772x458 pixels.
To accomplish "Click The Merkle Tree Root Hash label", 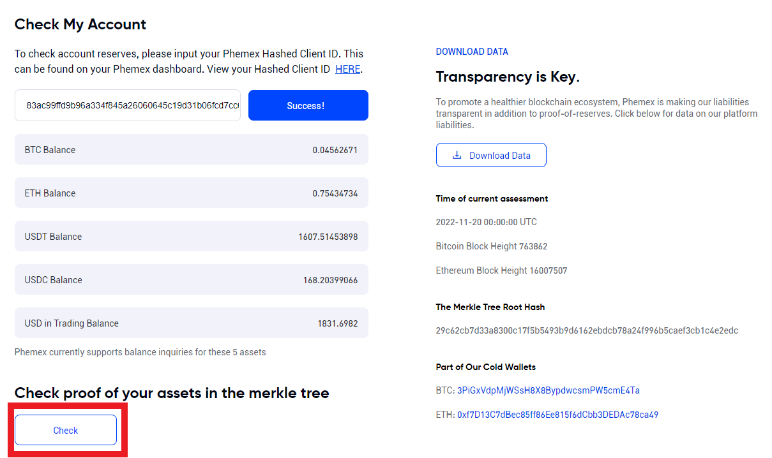I will 490,307.
